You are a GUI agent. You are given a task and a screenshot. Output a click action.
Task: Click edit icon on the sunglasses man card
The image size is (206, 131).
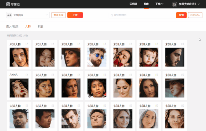(x=105, y=44)
